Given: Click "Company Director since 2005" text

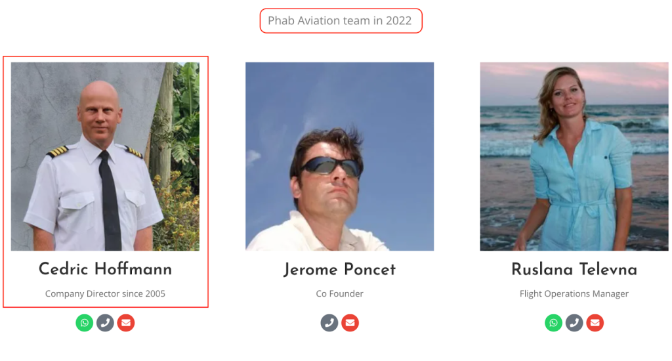Looking at the screenshot, I should (105, 293).
